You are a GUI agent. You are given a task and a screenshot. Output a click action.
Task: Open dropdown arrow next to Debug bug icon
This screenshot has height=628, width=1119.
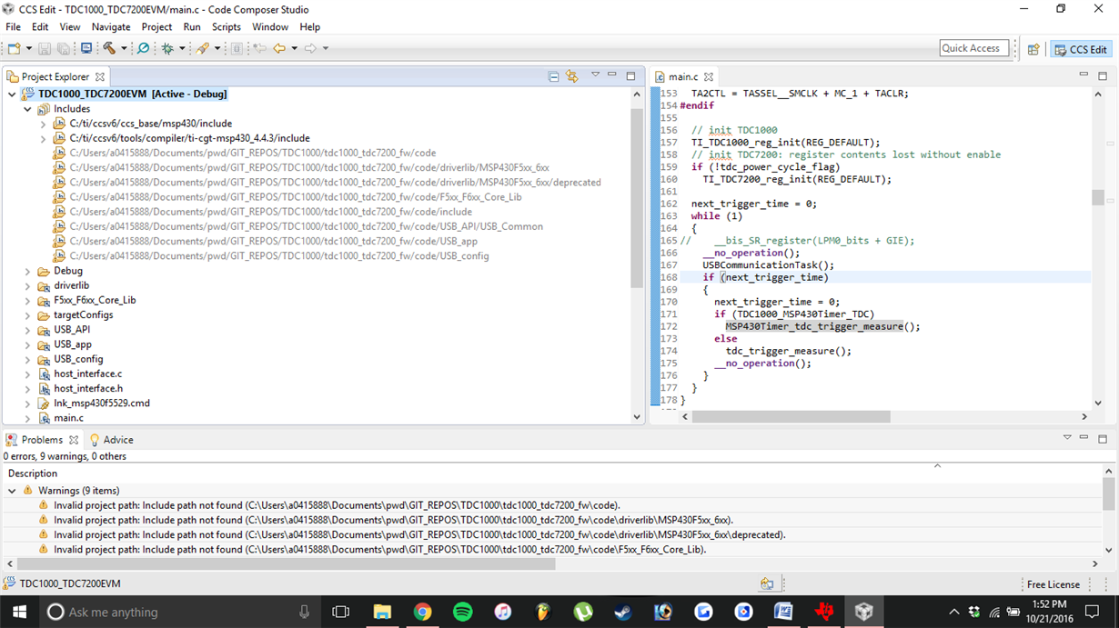[182, 49]
